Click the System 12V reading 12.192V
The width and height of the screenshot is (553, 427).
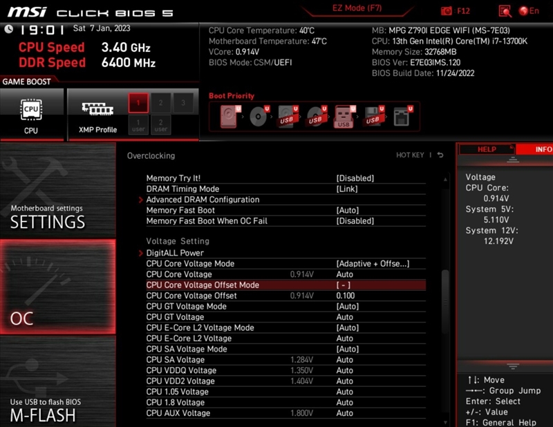pyautogui.click(x=498, y=241)
